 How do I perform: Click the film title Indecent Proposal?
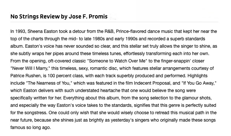coord(152,83)
